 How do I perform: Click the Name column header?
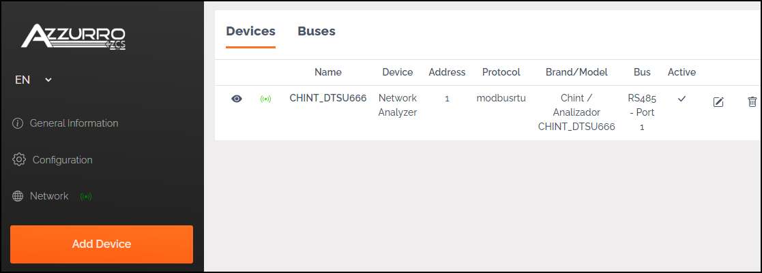(328, 72)
